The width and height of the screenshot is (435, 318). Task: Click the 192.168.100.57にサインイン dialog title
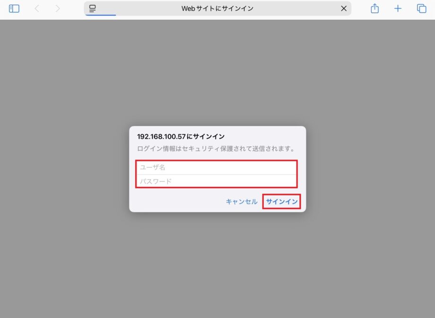tap(181, 136)
